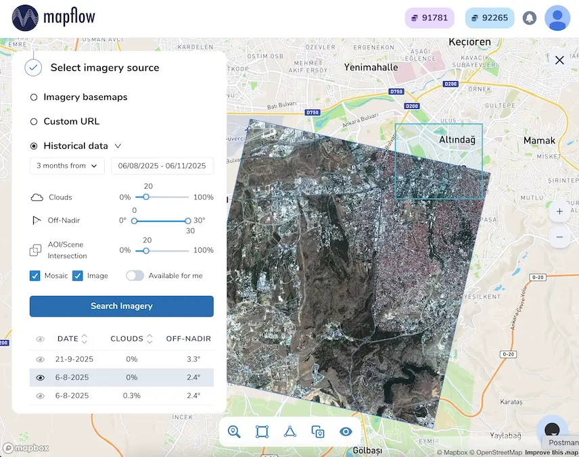Image resolution: width=579 pixels, height=457 pixels.
Task: Zoom out on the map
Action: click(x=559, y=237)
